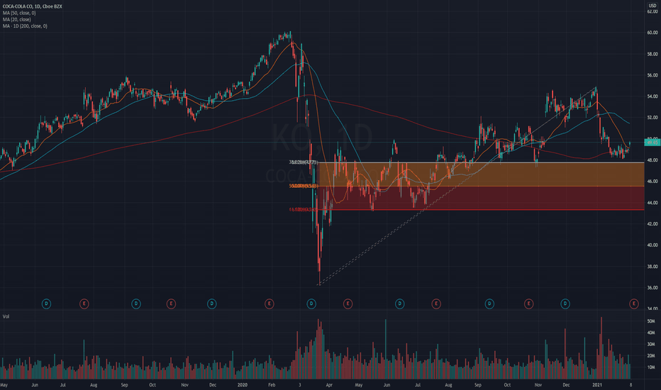Open the earnings marker in February 2021
The width and height of the screenshot is (661, 390).
point(633,303)
